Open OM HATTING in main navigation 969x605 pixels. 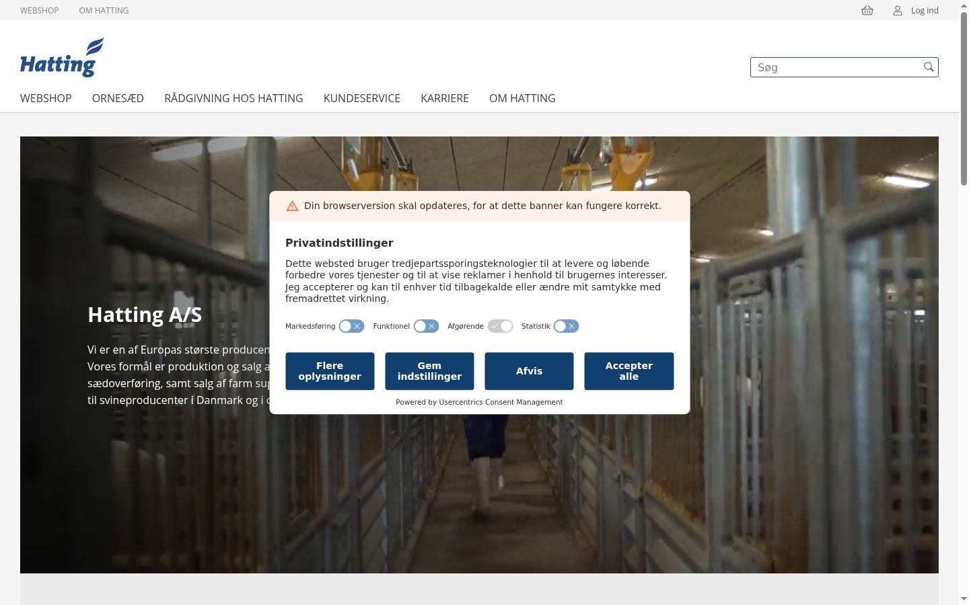(522, 98)
